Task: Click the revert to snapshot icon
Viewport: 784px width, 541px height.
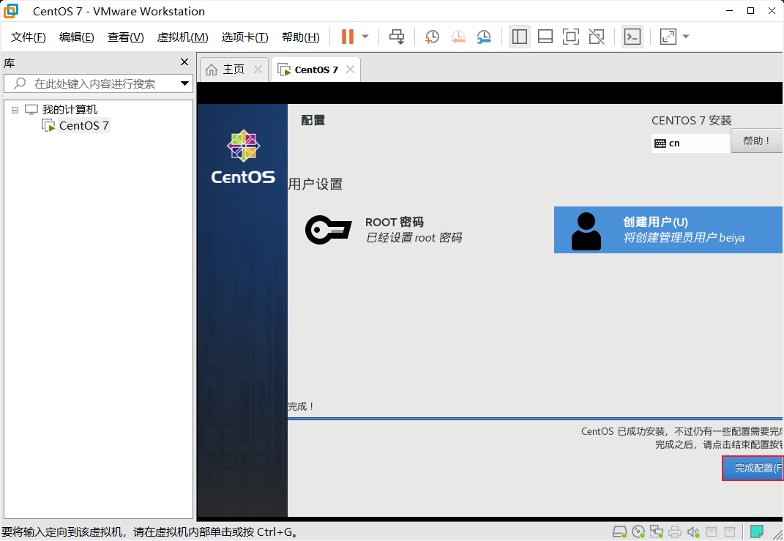Action: tap(458, 37)
